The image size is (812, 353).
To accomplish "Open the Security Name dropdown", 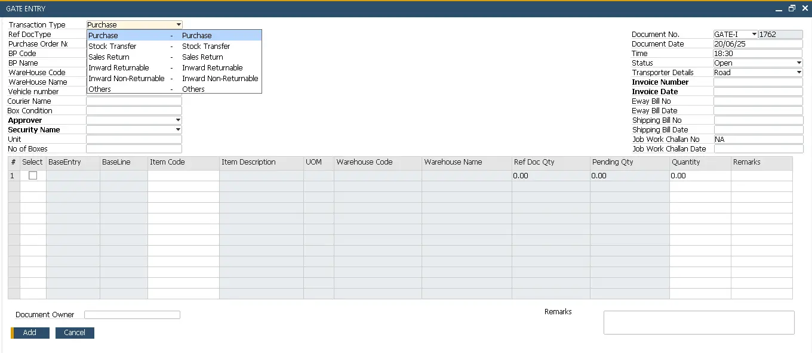I will 178,130.
